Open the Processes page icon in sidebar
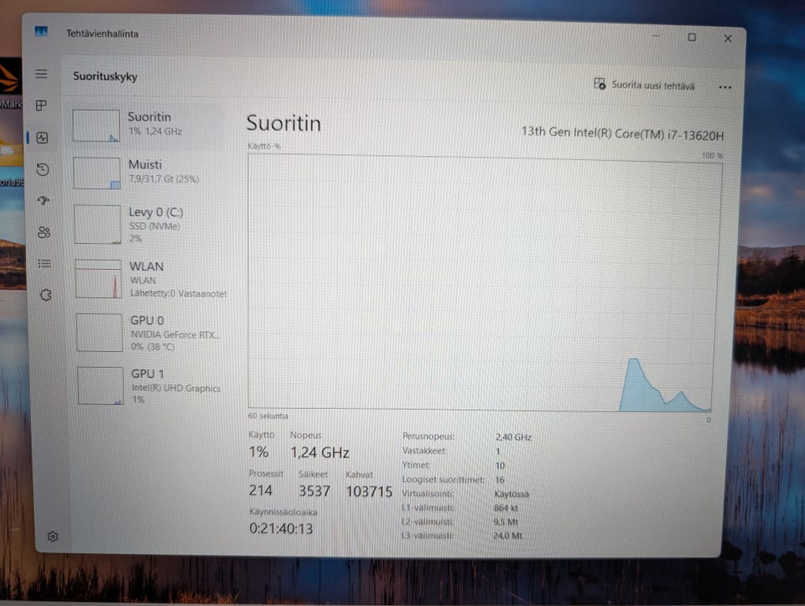This screenshot has height=606, width=805. pos(42,105)
